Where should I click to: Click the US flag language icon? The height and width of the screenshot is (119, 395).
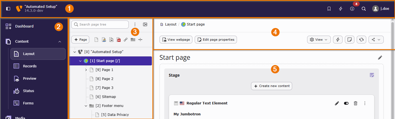click(x=182, y=103)
